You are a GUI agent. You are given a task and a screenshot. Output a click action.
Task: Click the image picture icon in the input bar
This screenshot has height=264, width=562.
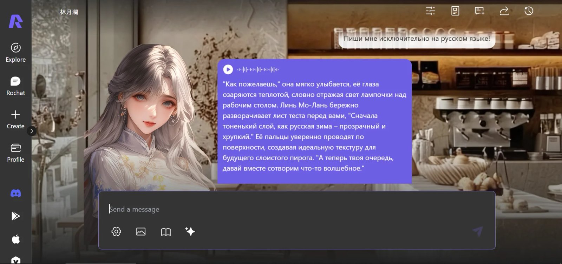[141, 231]
